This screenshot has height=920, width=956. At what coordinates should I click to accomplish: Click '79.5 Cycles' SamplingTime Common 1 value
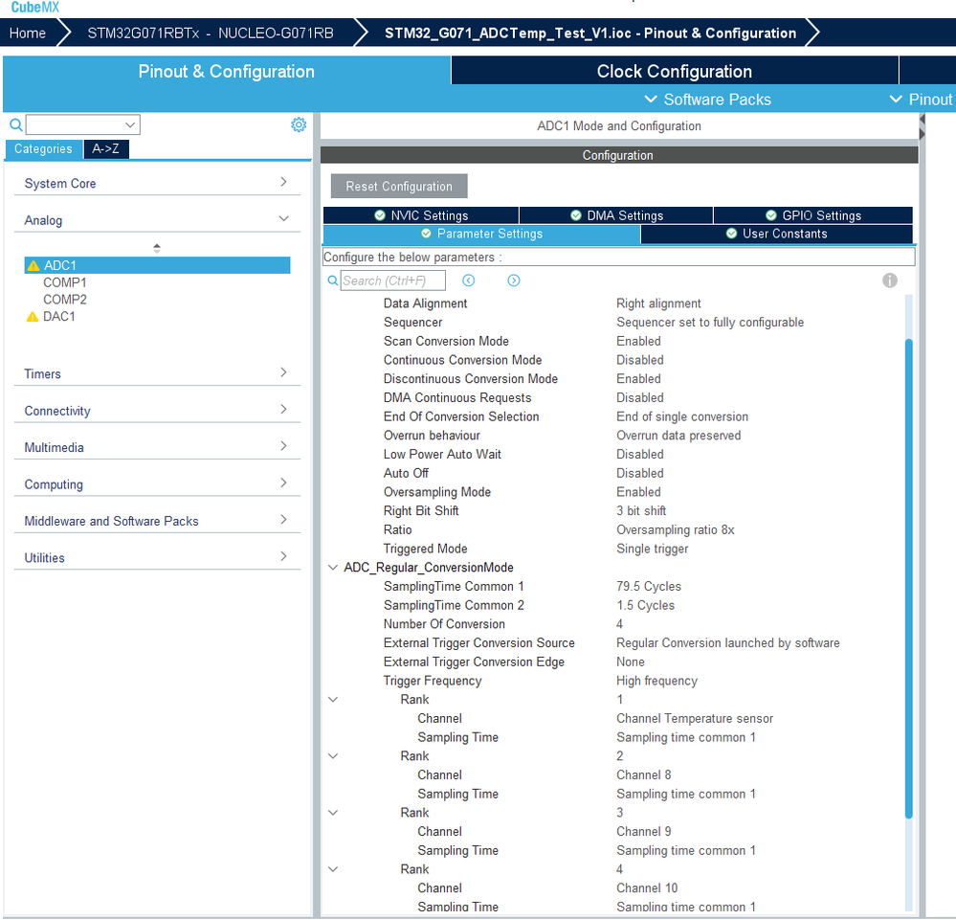[x=649, y=586]
